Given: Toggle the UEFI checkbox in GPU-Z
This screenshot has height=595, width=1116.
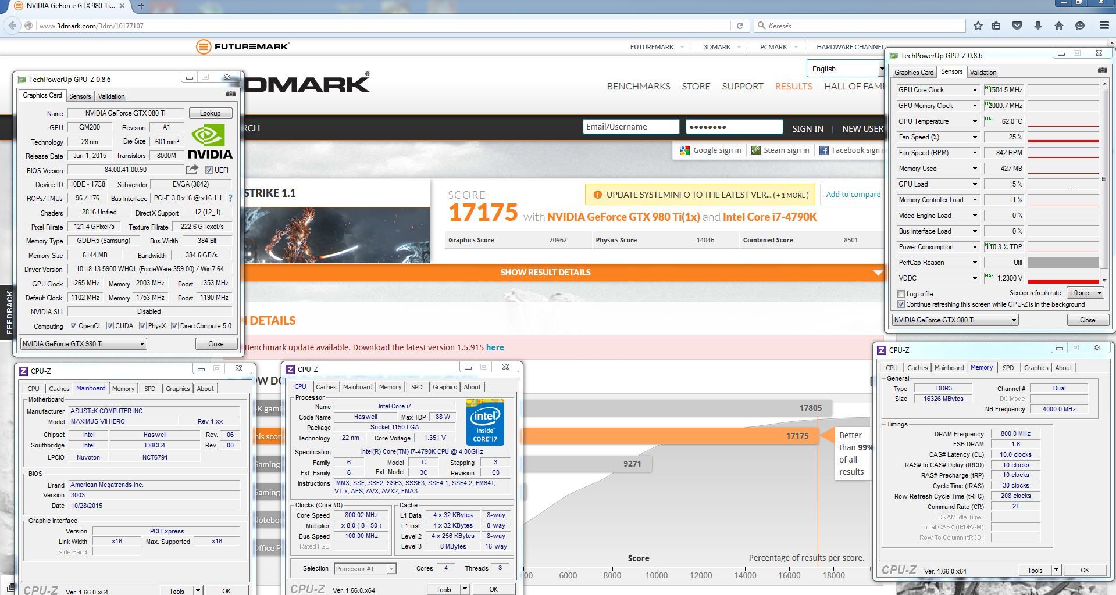Looking at the screenshot, I should point(209,170).
